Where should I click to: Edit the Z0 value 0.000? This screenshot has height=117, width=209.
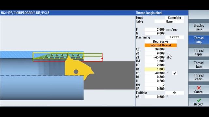[155, 53]
